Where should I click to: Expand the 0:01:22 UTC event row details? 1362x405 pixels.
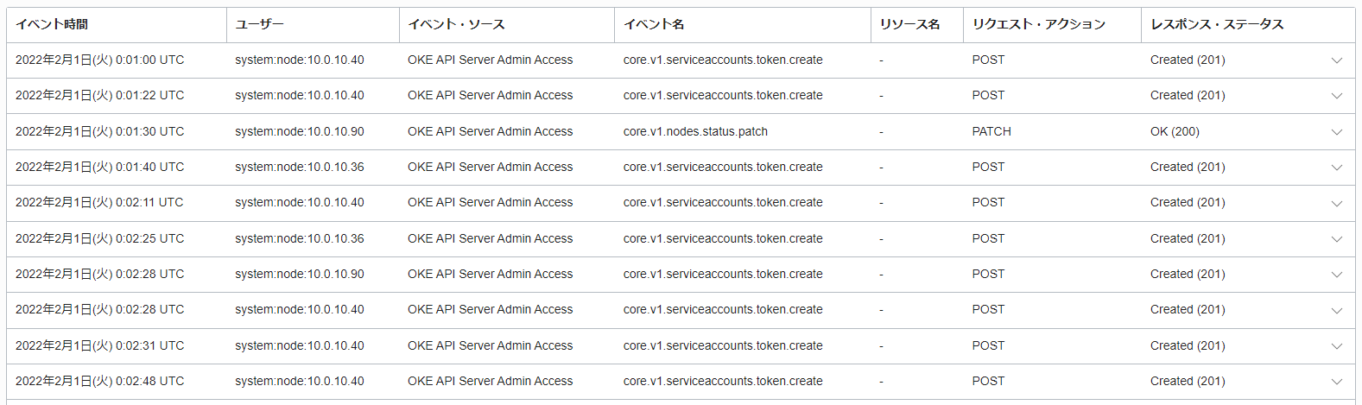pyautogui.click(x=1336, y=96)
